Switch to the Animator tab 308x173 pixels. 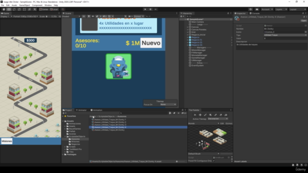[81, 110]
